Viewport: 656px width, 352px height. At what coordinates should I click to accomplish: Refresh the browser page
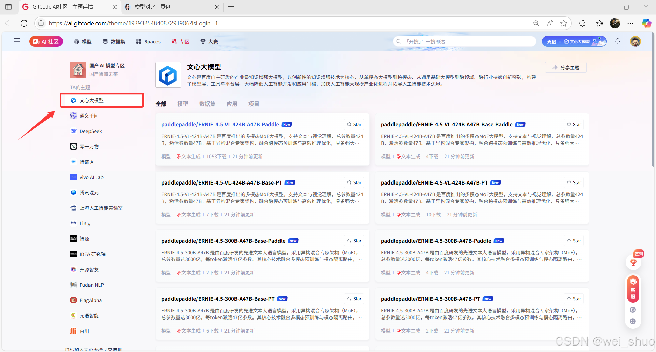(x=24, y=23)
